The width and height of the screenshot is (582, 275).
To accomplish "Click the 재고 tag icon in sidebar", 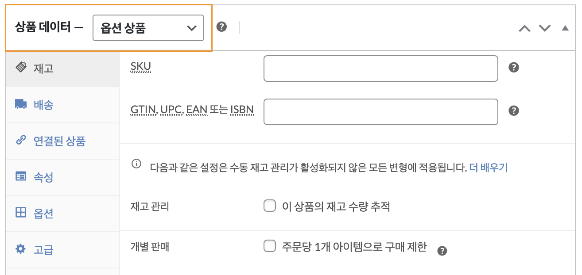I will pyautogui.click(x=21, y=67).
